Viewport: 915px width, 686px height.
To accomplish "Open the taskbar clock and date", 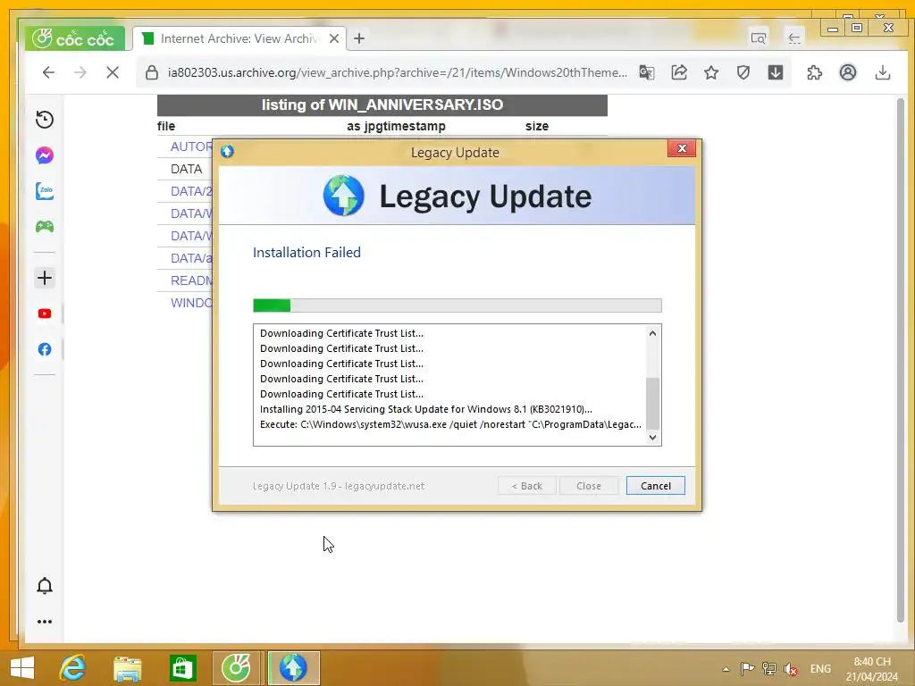I will [872, 669].
